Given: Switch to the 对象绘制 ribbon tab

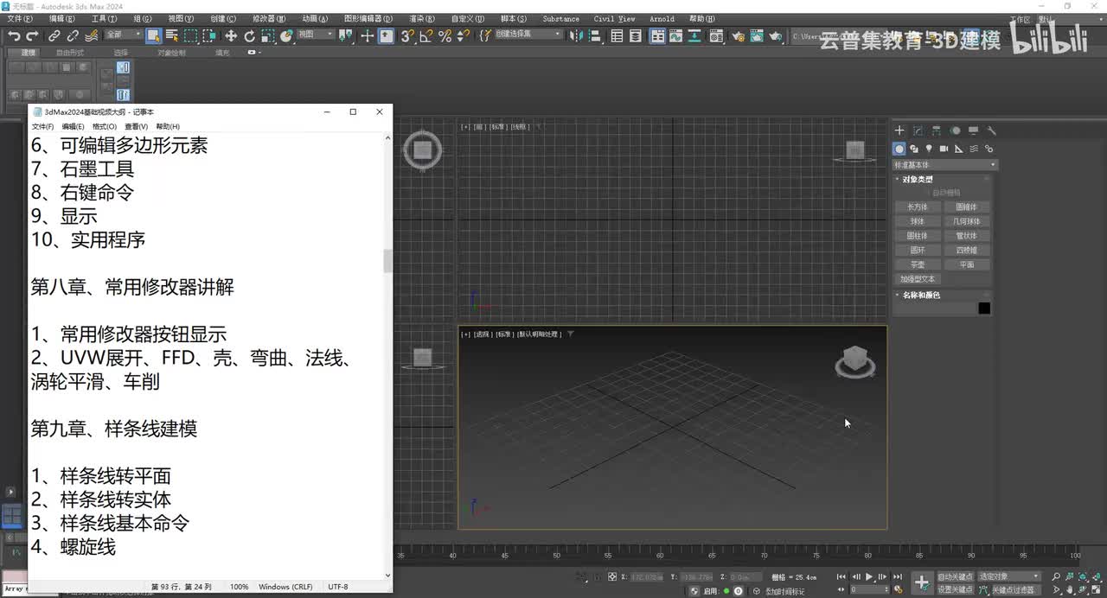Looking at the screenshot, I should pos(171,53).
